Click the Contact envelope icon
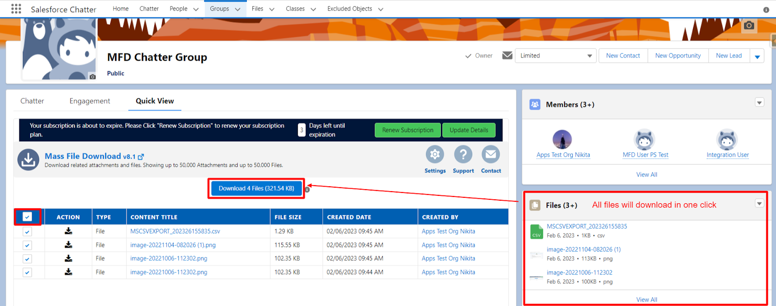This screenshot has width=776, height=306. [x=491, y=154]
